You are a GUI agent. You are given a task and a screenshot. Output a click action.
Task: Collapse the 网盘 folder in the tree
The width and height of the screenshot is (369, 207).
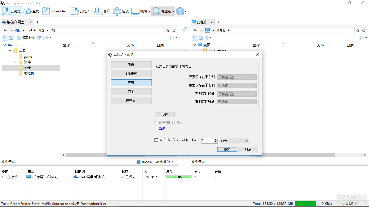[10, 50]
